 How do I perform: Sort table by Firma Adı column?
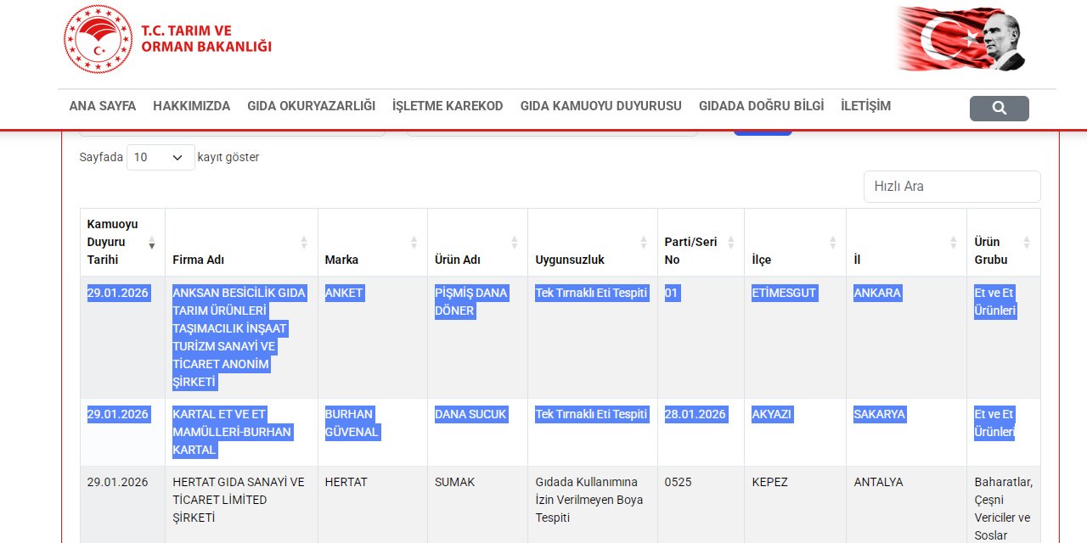pyautogui.click(x=304, y=243)
